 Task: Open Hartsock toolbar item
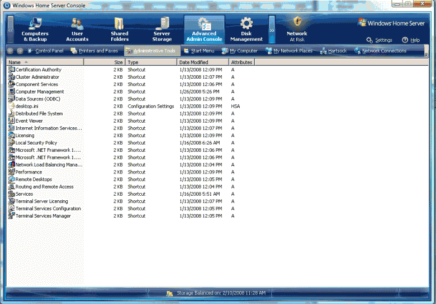point(333,51)
